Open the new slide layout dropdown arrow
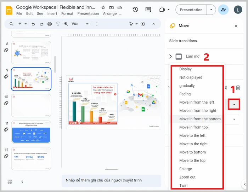The image size is (248, 192). 26,24
